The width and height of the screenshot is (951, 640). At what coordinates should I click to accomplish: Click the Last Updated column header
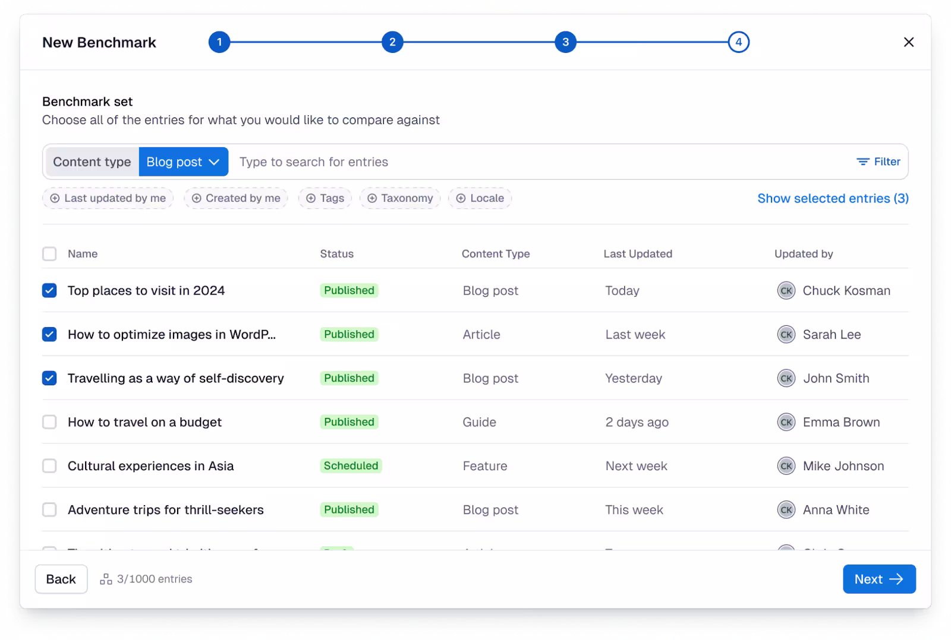[638, 254]
